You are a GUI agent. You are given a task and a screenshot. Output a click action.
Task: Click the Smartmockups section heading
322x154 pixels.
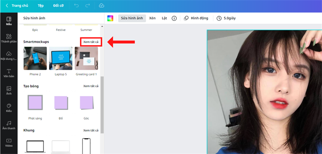(36, 42)
